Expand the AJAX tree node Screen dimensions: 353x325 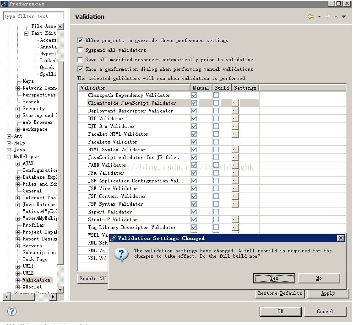(x=17, y=164)
